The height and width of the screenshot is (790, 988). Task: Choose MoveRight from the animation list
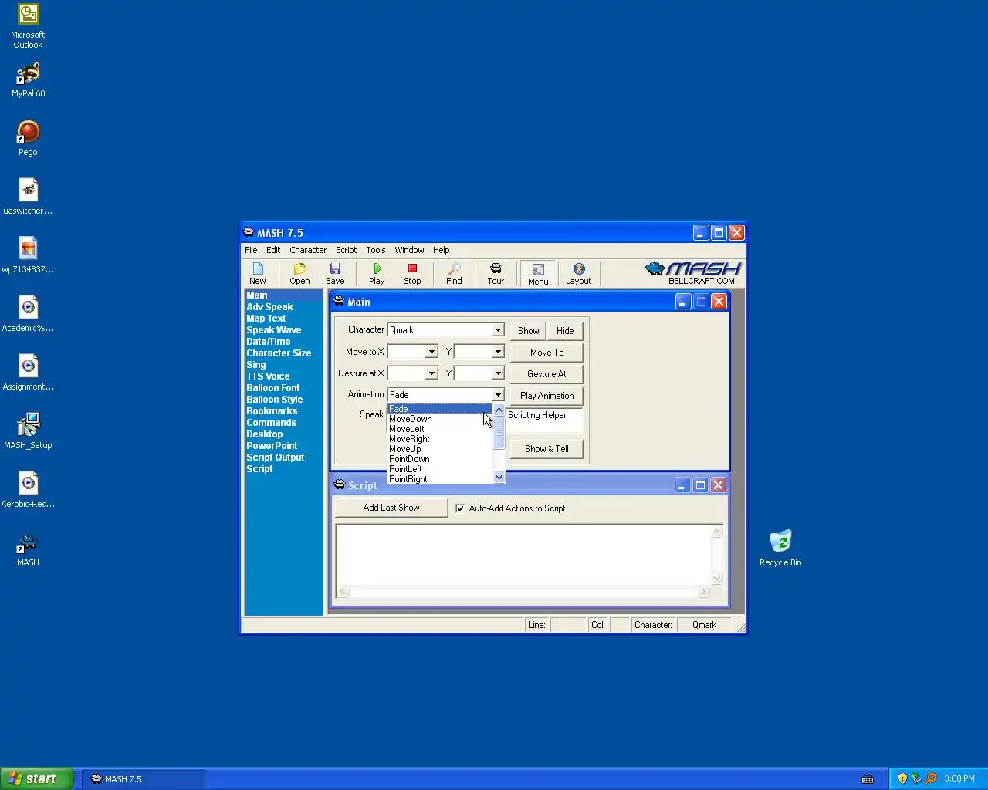tap(439, 439)
